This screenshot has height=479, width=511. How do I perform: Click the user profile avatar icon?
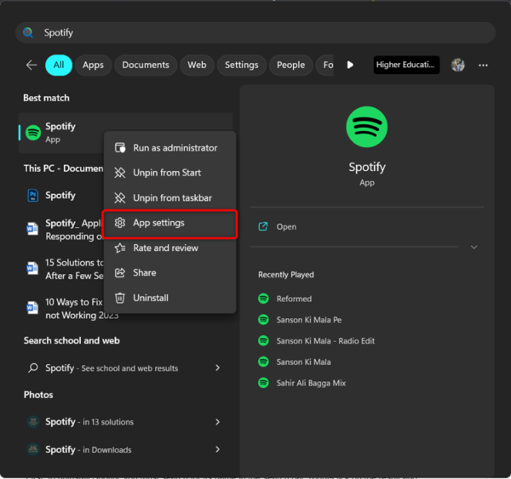tap(458, 65)
